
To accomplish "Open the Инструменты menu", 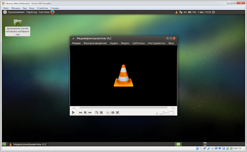I will 157,43.
